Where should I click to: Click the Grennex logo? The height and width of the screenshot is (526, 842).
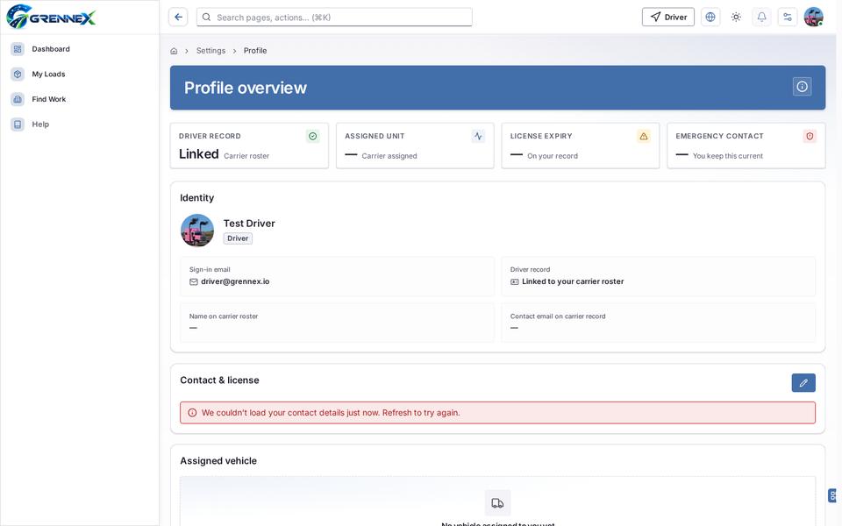tap(51, 17)
